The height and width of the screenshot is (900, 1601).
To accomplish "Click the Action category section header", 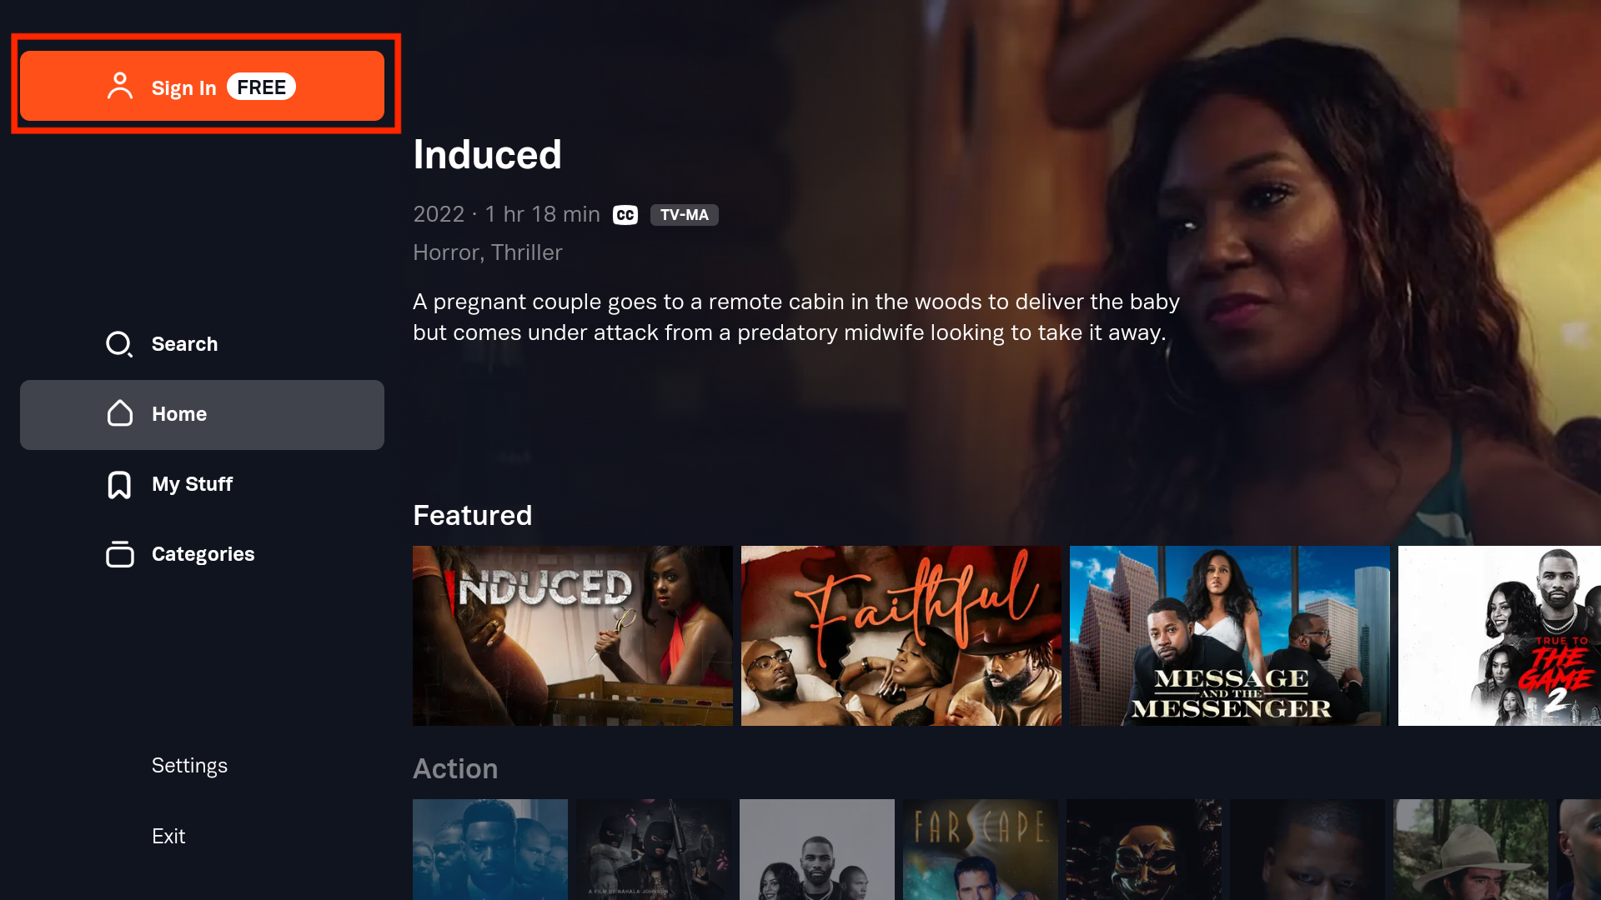I will tap(454, 769).
